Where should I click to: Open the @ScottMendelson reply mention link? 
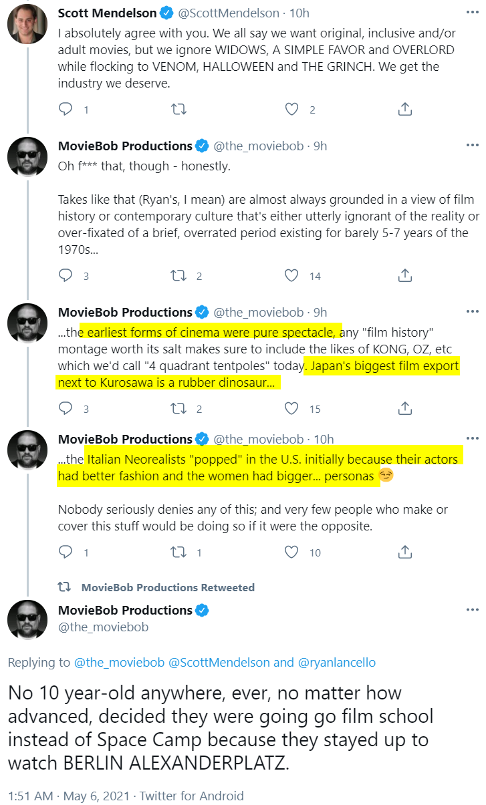(x=219, y=663)
